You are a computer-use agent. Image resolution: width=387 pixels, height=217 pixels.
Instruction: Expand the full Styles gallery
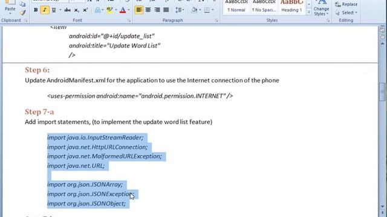click(x=309, y=11)
